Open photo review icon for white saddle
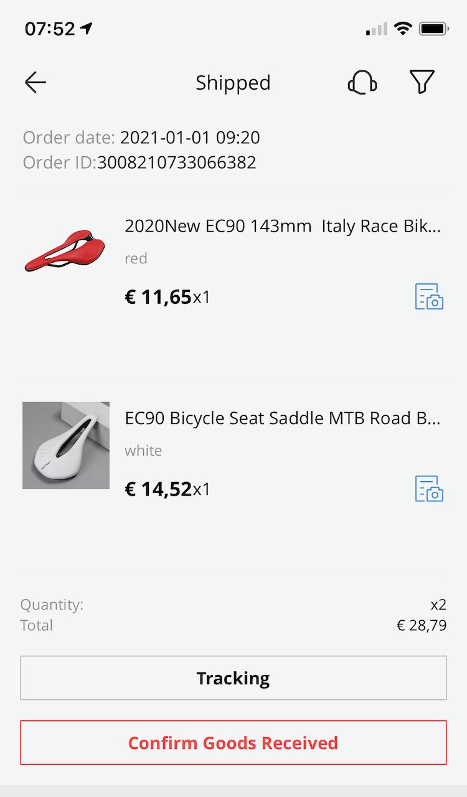 click(429, 489)
